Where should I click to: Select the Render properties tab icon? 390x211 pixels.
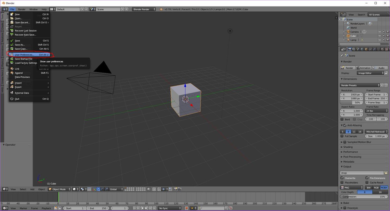click(350, 49)
